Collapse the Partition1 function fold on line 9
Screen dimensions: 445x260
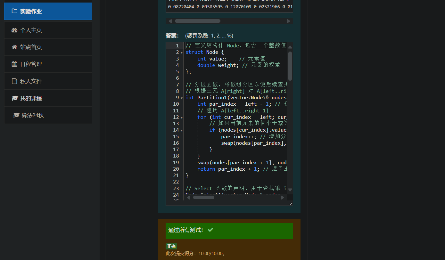182,98
